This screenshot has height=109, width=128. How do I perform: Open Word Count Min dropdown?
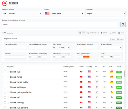(58, 47)
